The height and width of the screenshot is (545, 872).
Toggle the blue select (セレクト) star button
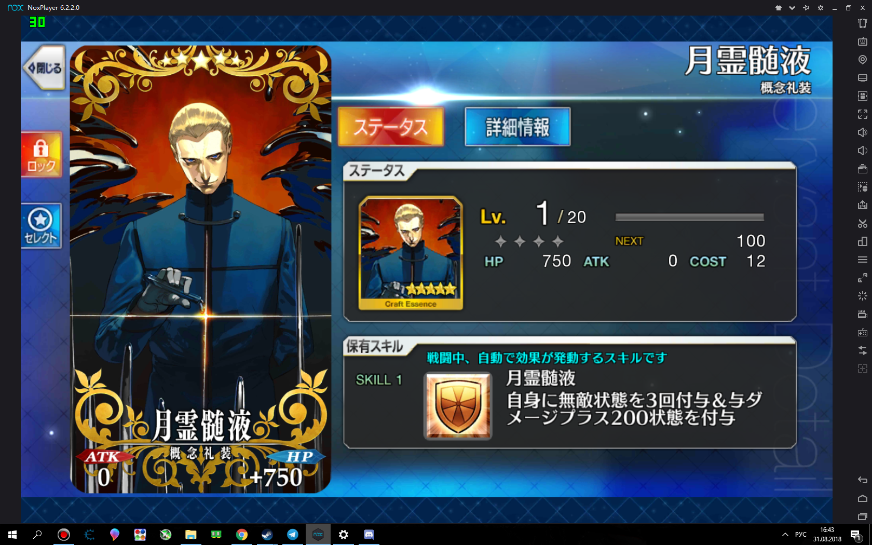(x=42, y=226)
